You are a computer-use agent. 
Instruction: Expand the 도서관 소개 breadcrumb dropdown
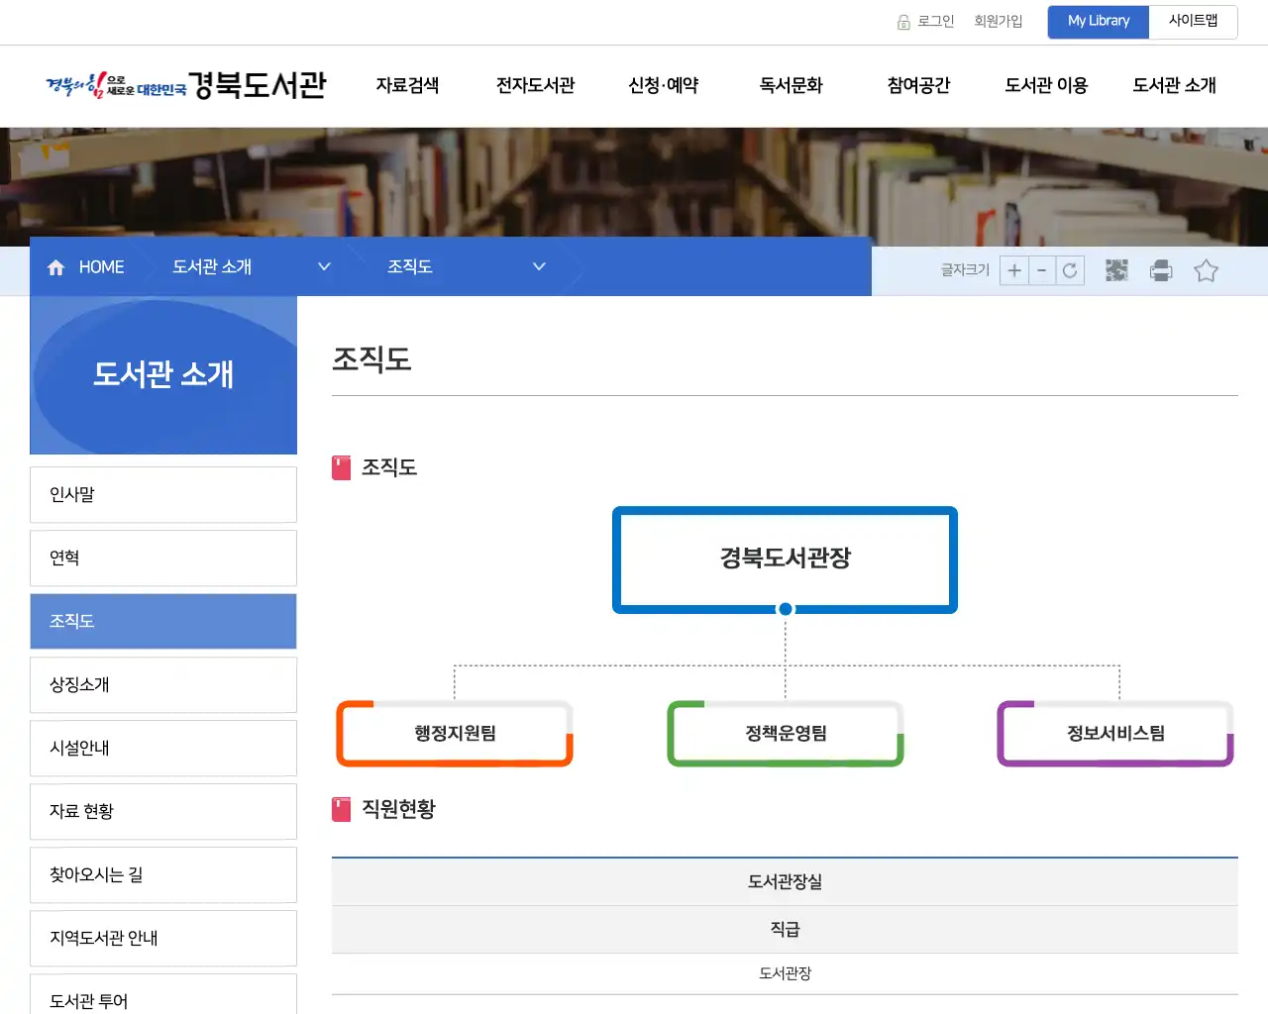(x=323, y=266)
